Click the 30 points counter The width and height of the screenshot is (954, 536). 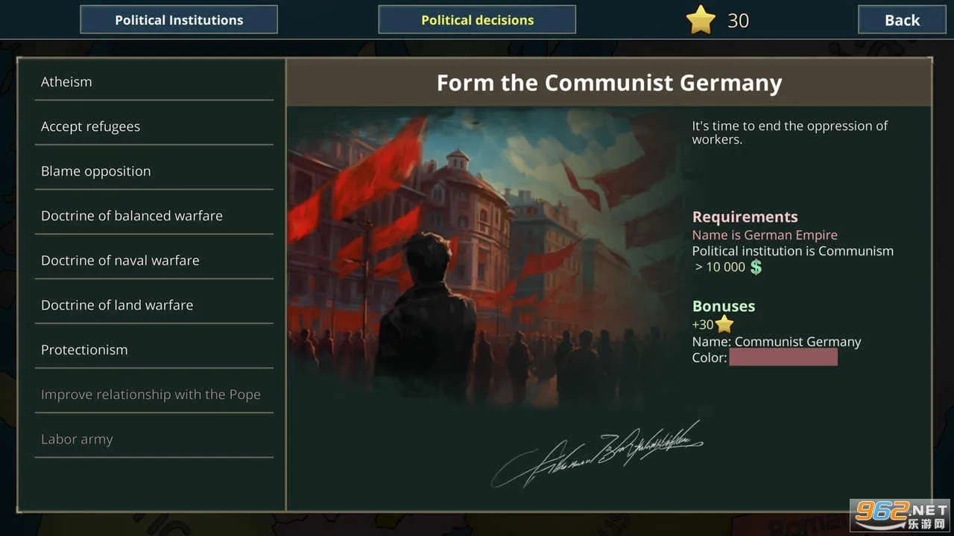(738, 20)
